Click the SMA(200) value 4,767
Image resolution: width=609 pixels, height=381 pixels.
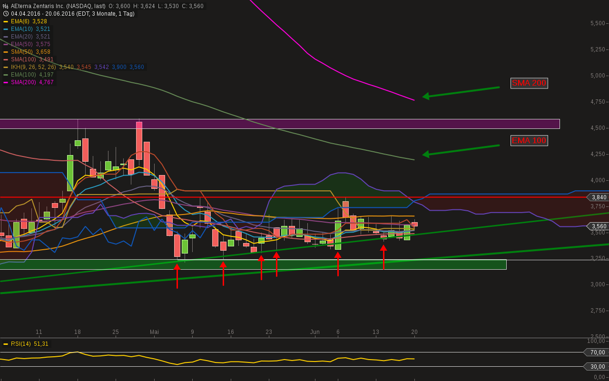pos(47,82)
